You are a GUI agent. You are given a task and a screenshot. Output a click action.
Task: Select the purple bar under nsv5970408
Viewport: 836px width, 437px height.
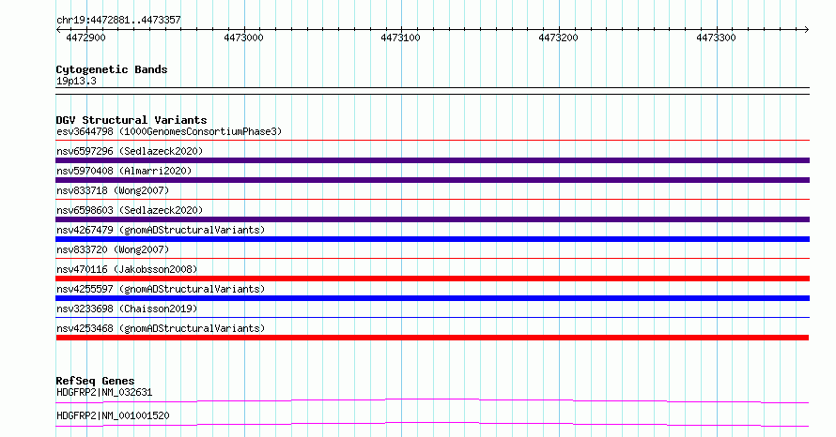(x=432, y=180)
